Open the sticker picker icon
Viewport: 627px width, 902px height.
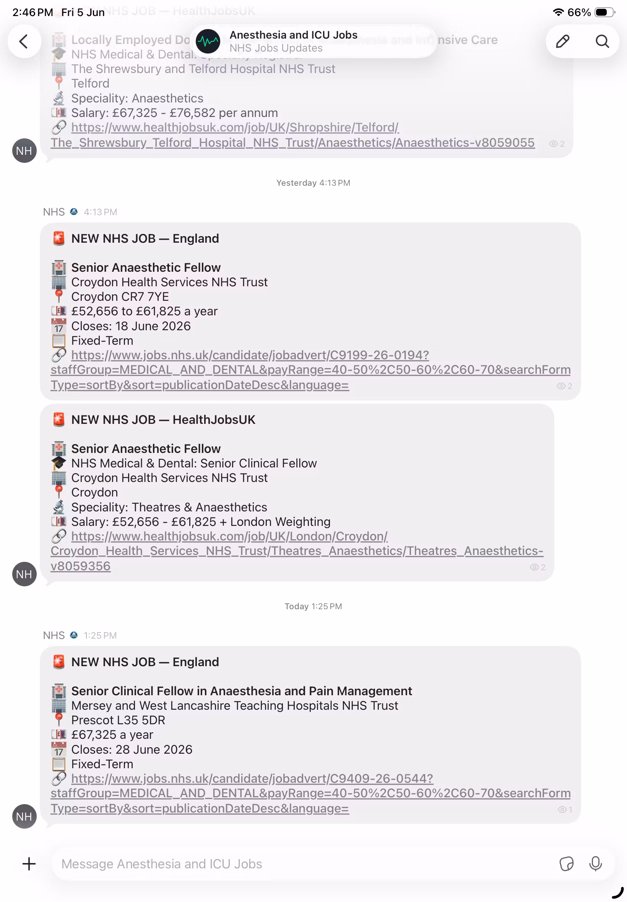pyautogui.click(x=566, y=863)
